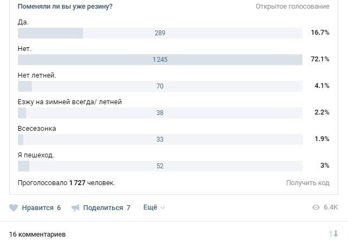Viewport: 348px width, 241px height.
Task: Click the Нравится like button
Action: 35,208
